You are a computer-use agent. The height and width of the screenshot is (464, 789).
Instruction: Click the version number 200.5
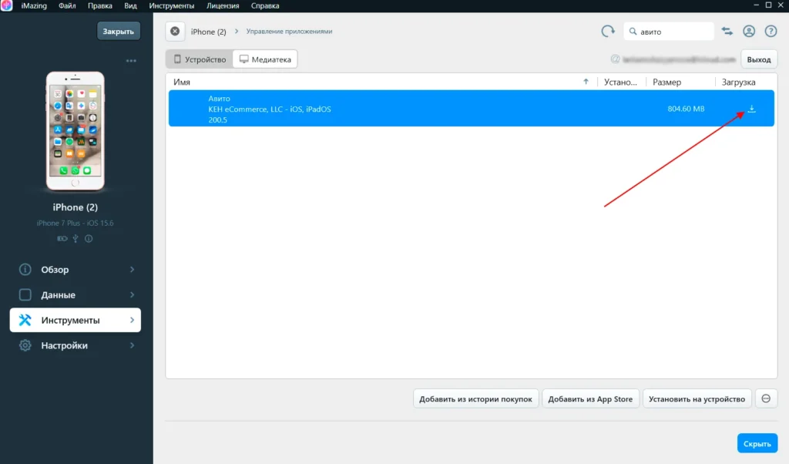pyautogui.click(x=217, y=119)
